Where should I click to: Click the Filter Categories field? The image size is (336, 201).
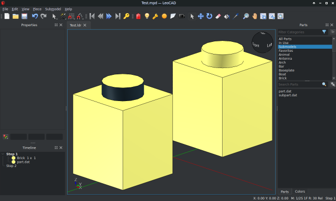(x=300, y=32)
